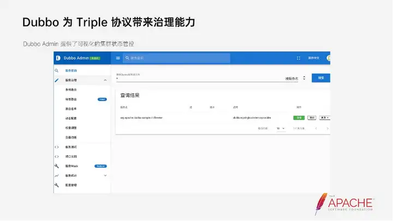Click the 版本 column header
This screenshot has width=393, height=221.
tap(212, 107)
